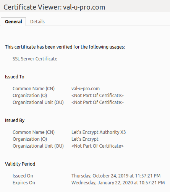Click Issued To Organizational Unit value

(x=97, y=103)
